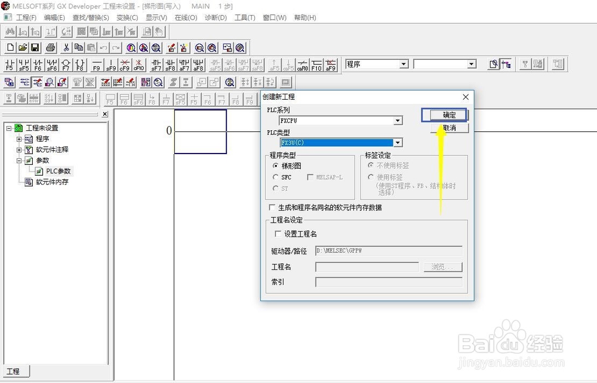Draw vertical line with sF9 icon
The image size is (597, 383).
[111, 65]
